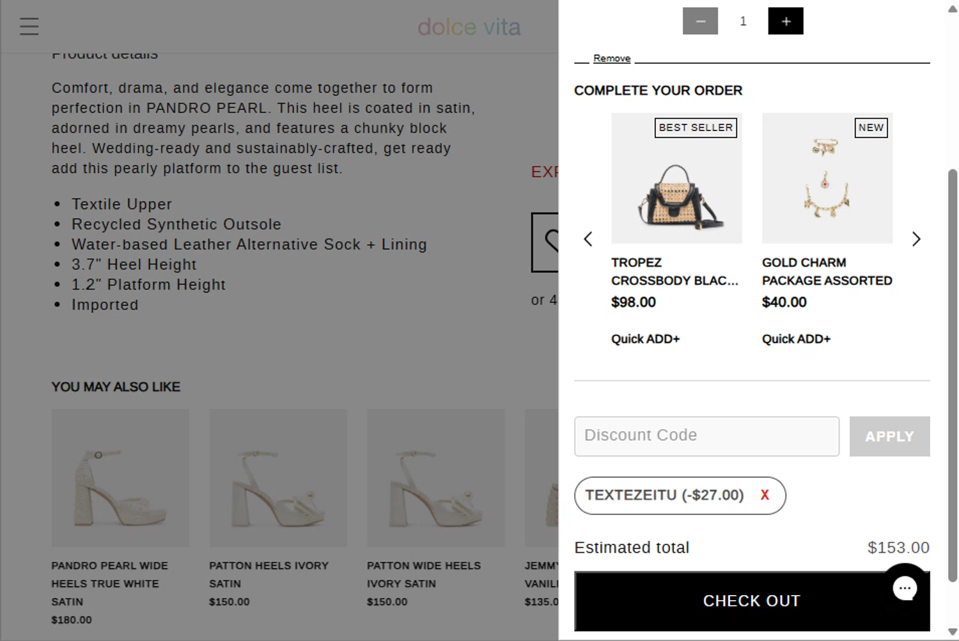Select the 'Estimated total' label
The height and width of the screenshot is (641, 959).
pos(632,548)
